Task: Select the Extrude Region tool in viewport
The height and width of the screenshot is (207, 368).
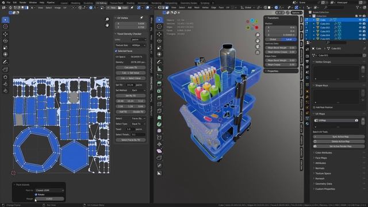Action: tap(159, 84)
